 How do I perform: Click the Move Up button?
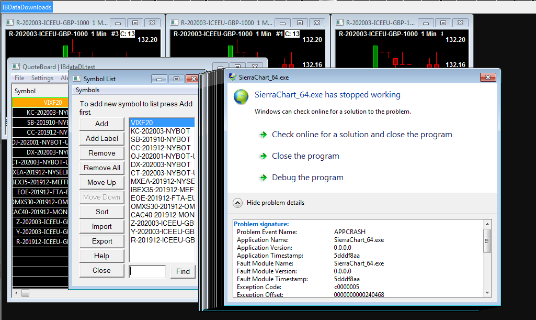tap(101, 183)
